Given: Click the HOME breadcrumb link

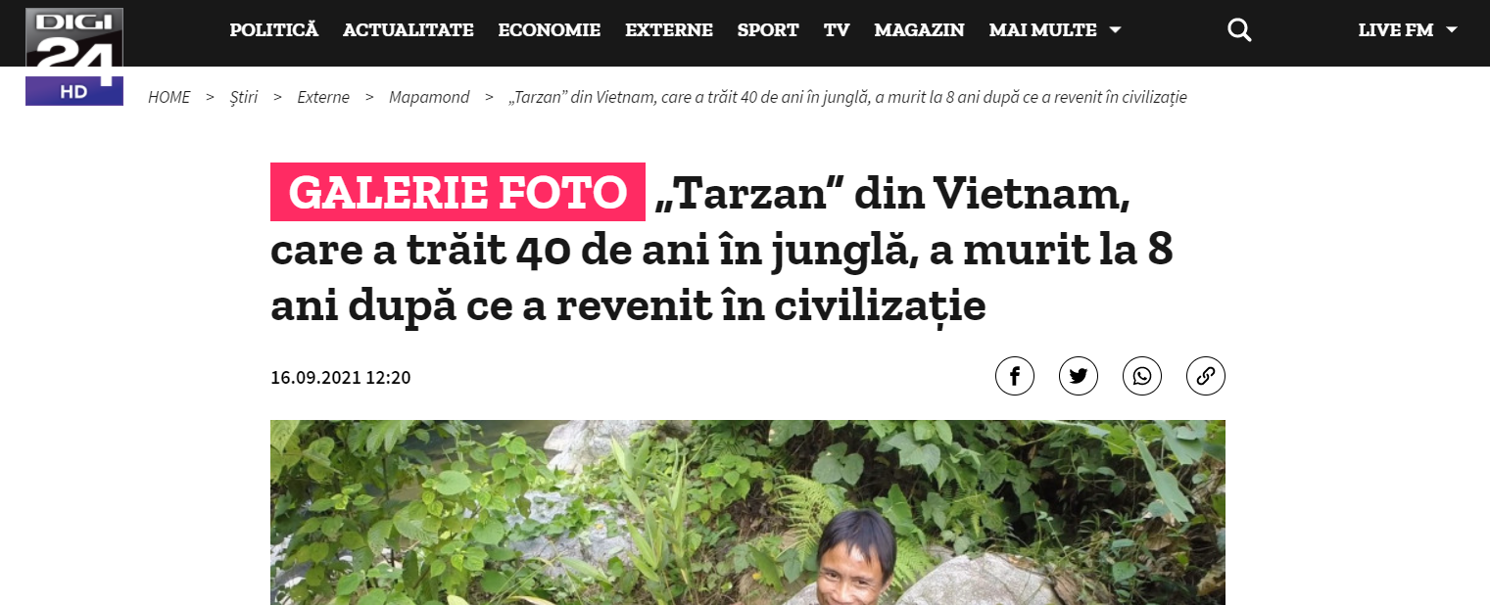Looking at the screenshot, I should pyautogui.click(x=169, y=97).
